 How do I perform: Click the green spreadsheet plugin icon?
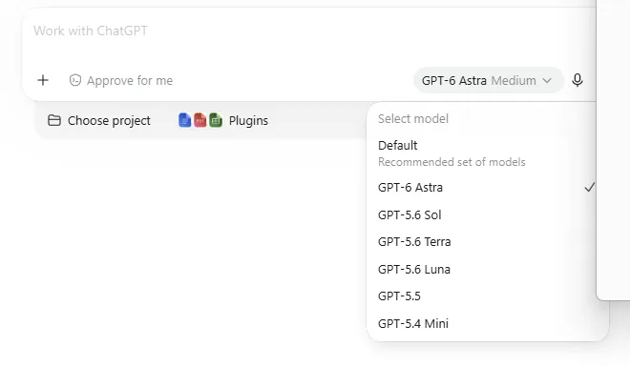point(216,120)
